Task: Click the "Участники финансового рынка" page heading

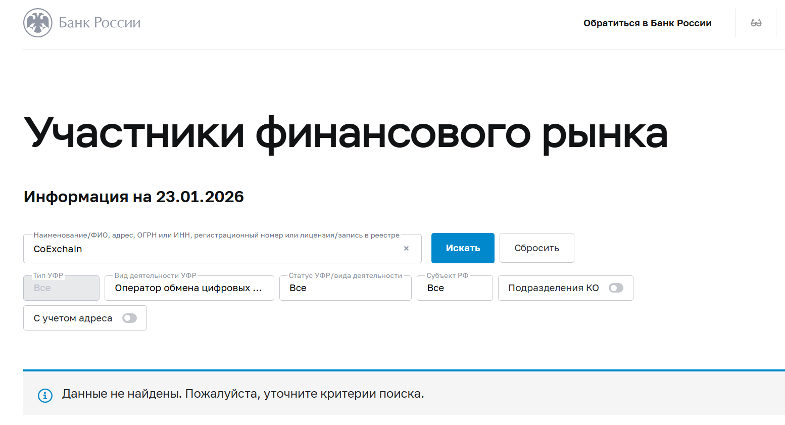Action: coord(346,133)
